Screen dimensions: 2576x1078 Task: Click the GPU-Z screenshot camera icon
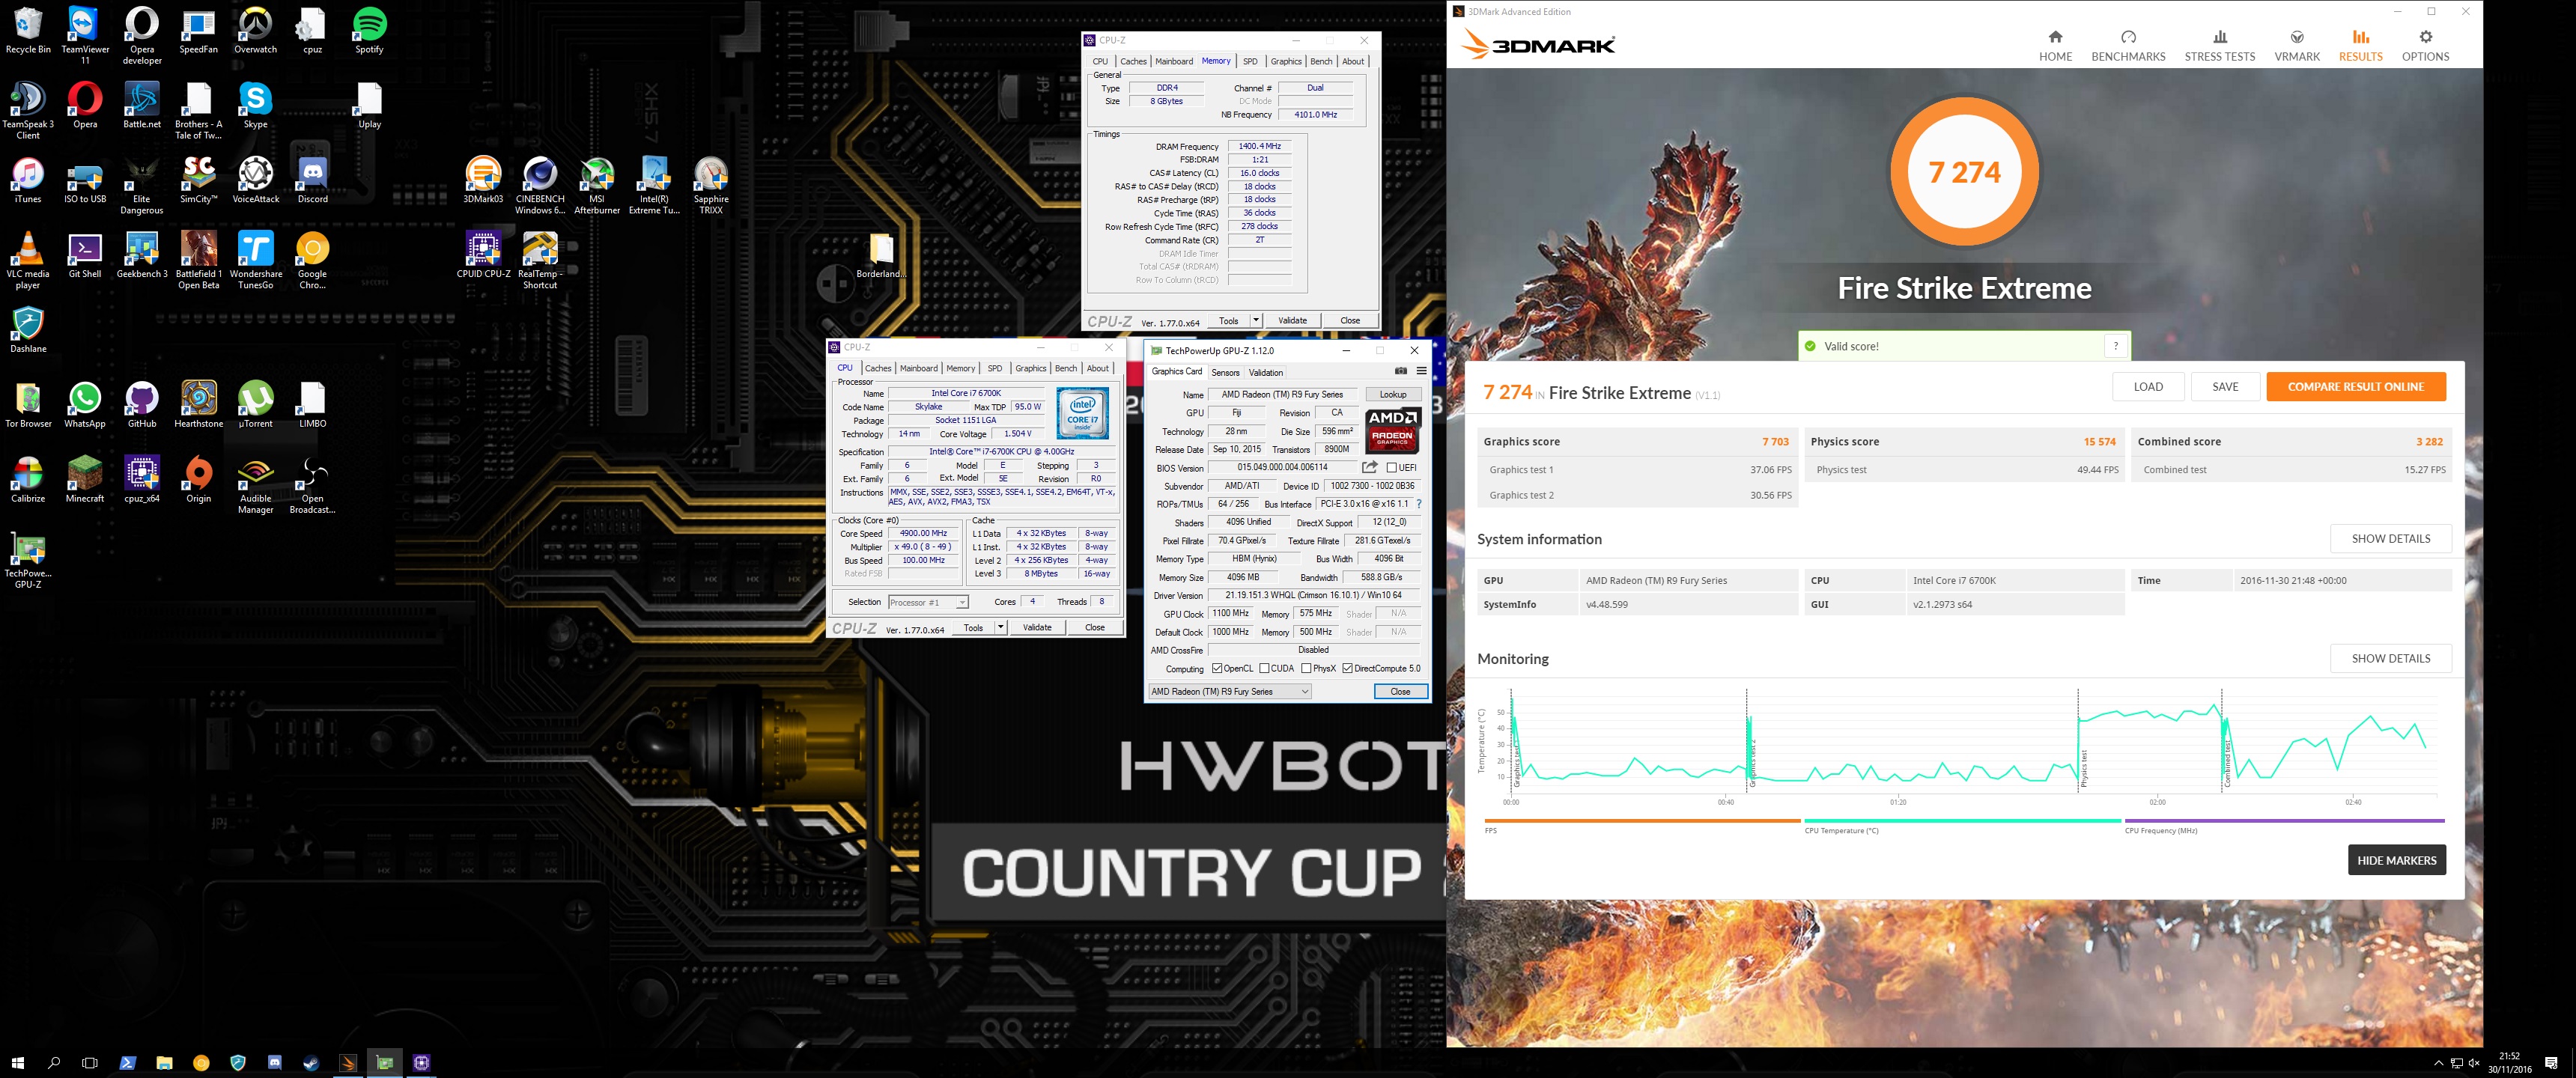pos(1400,371)
